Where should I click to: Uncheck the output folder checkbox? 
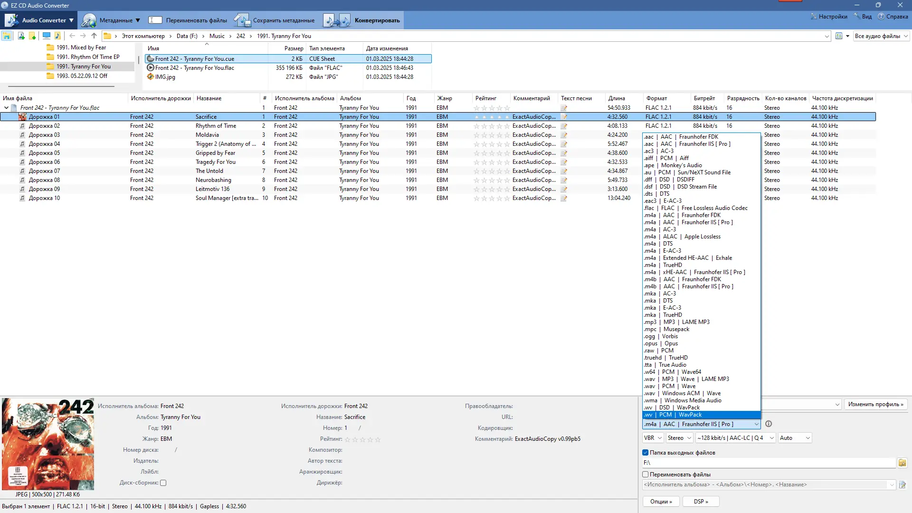646,453
